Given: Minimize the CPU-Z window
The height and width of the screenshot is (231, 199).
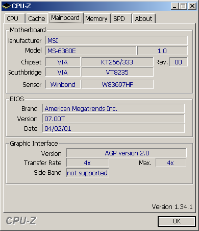Looking at the screenshot, I should [175, 6].
